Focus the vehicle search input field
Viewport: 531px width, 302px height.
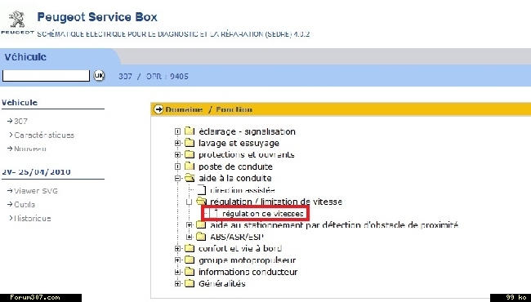pyautogui.click(x=46, y=76)
